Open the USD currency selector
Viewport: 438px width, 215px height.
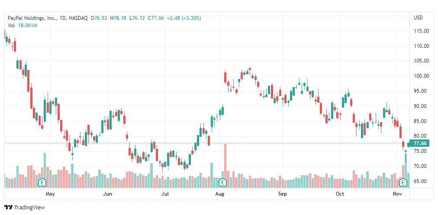pos(418,18)
